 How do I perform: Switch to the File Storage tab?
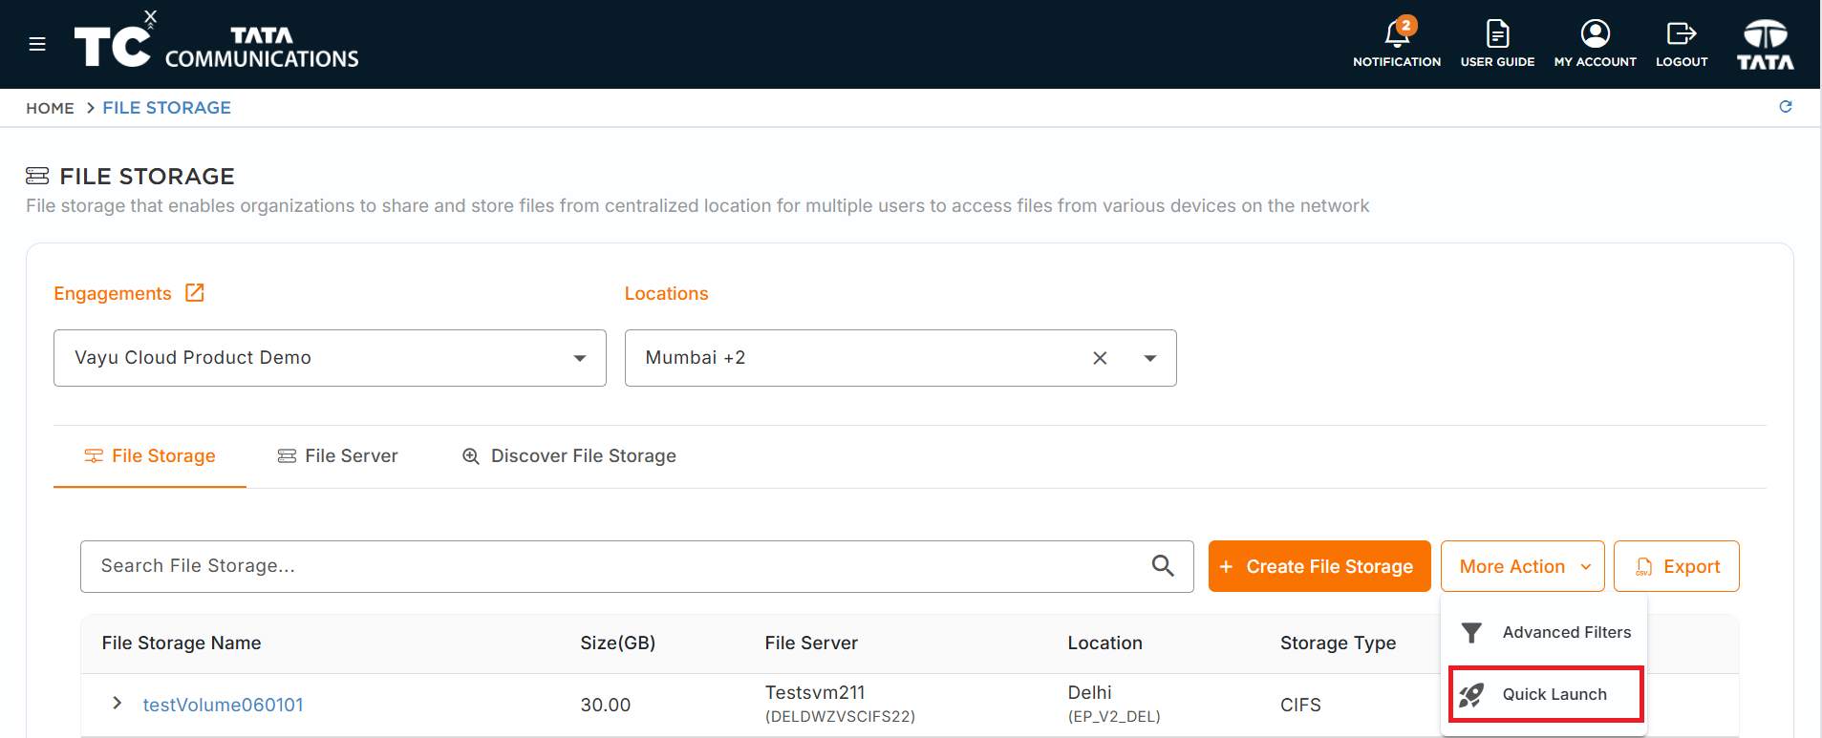[150, 456]
